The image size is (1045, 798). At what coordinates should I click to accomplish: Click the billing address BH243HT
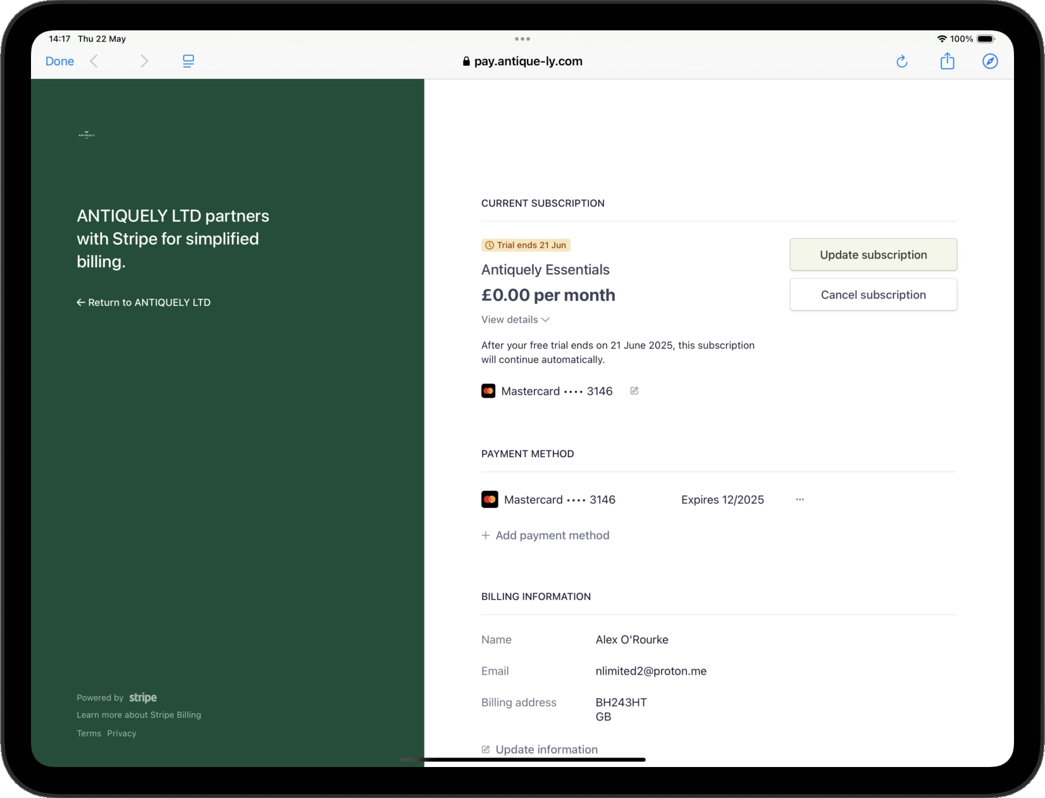pos(621,703)
